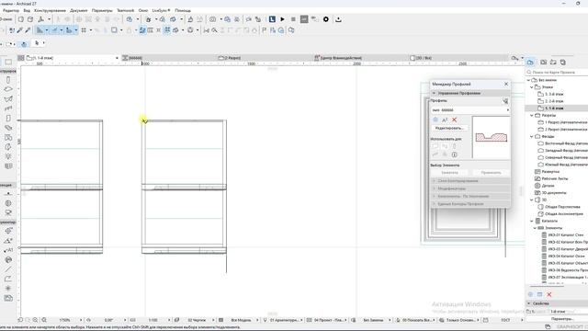Select the Arrow tool in info box

pos(37,43)
